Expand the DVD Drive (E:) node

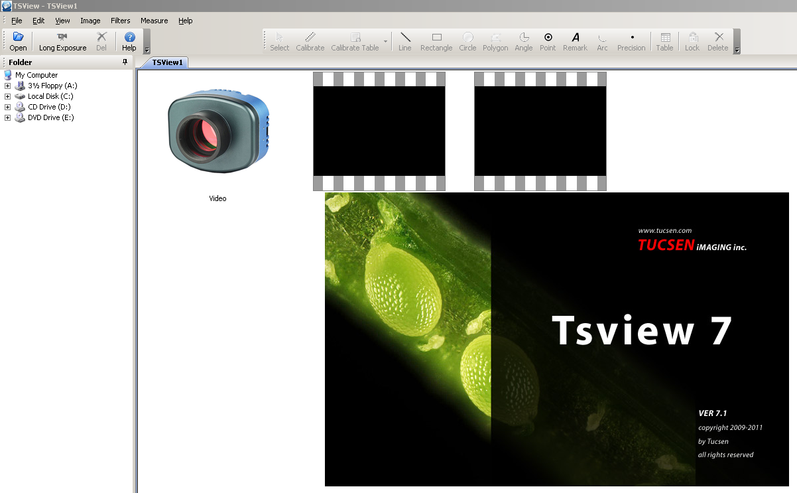tap(7, 117)
